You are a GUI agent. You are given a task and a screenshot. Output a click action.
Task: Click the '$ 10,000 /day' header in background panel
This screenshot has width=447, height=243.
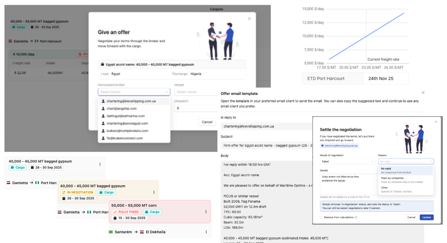coord(24,54)
